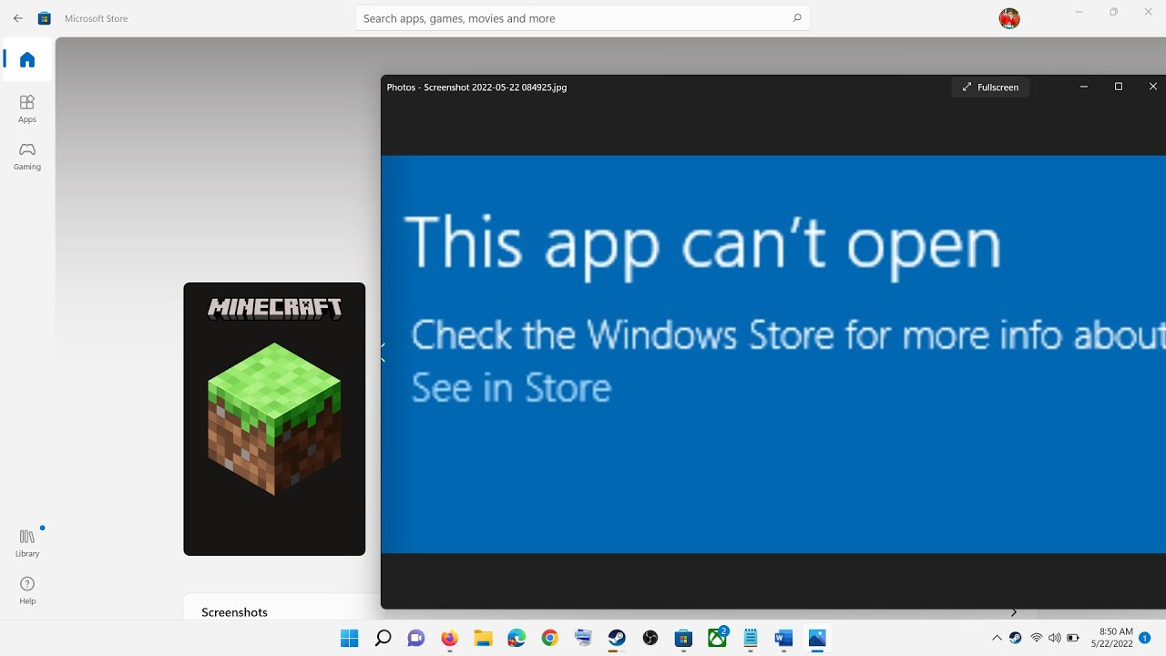Open the user profile avatar in Store
This screenshot has width=1166, height=656.
click(x=1009, y=18)
